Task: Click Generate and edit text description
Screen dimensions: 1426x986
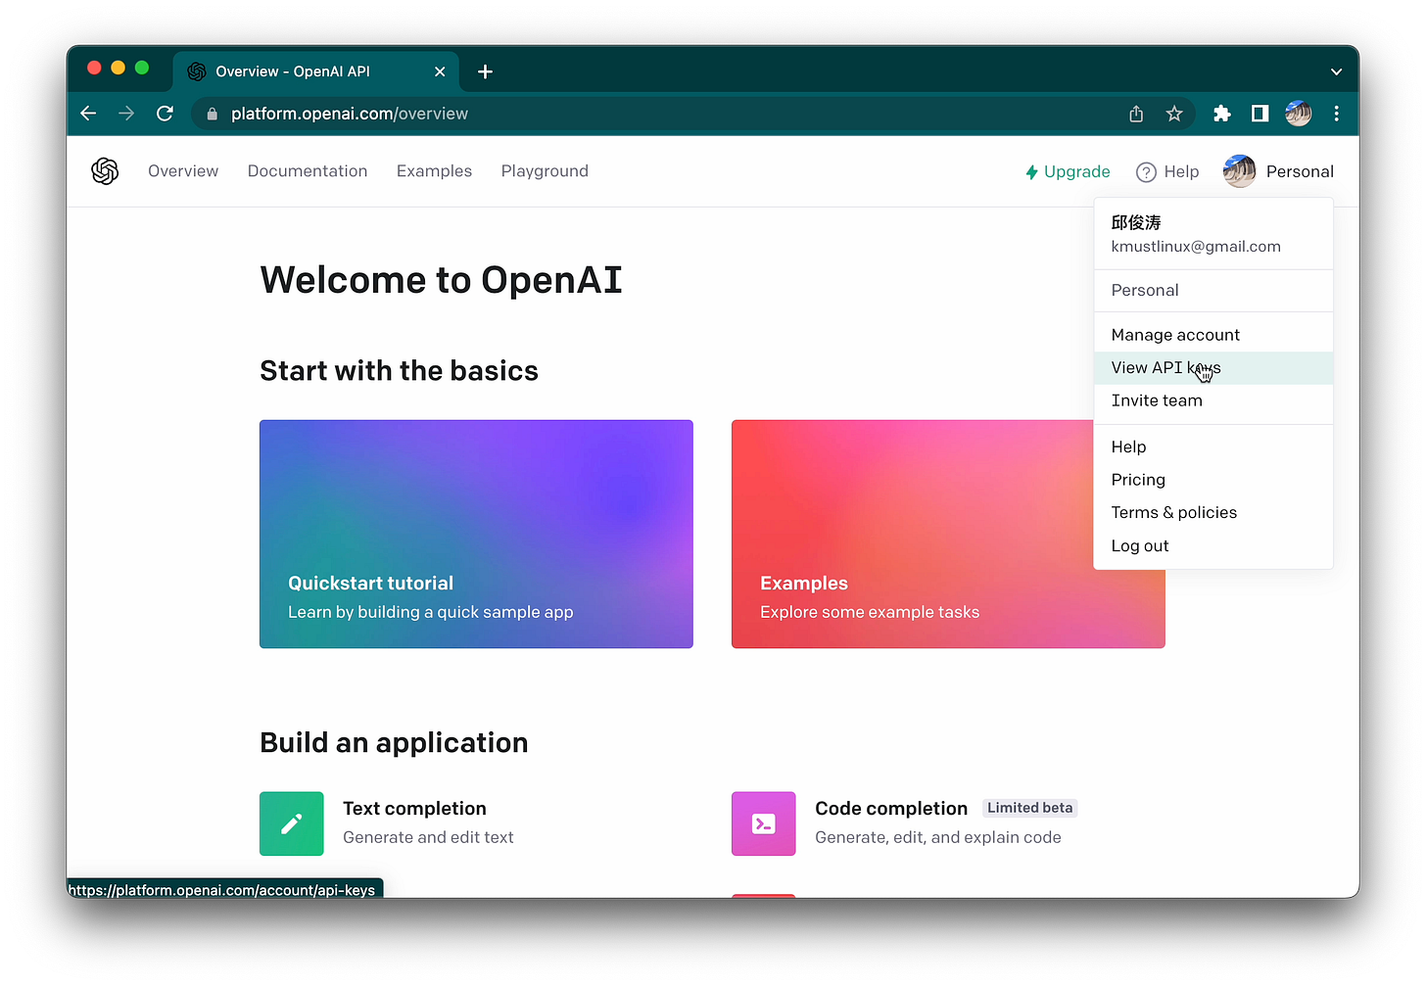Action: (428, 837)
